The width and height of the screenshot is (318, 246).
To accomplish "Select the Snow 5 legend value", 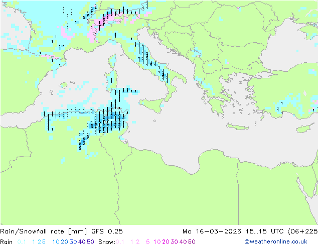I will (x=148, y=242).
